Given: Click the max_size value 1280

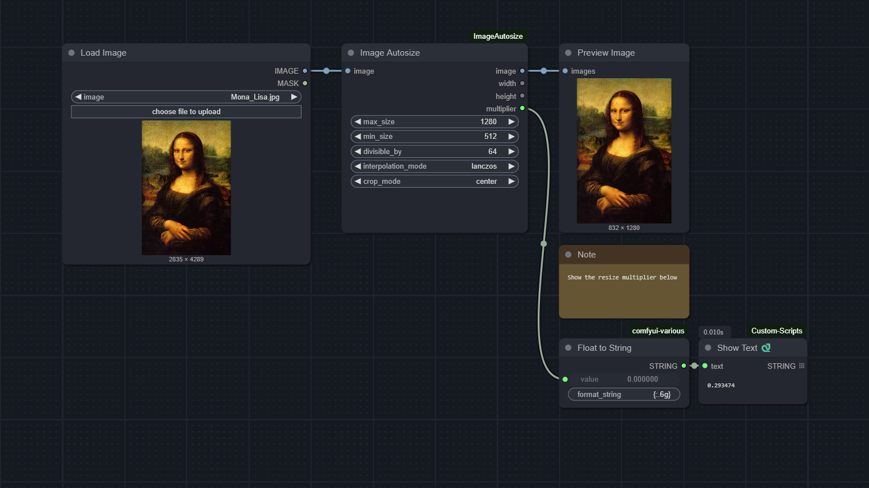Looking at the screenshot, I should click(x=488, y=122).
